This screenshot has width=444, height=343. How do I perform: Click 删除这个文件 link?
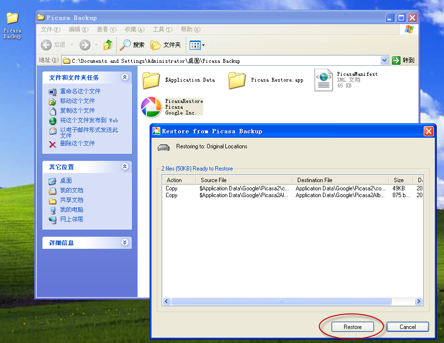(77, 143)
